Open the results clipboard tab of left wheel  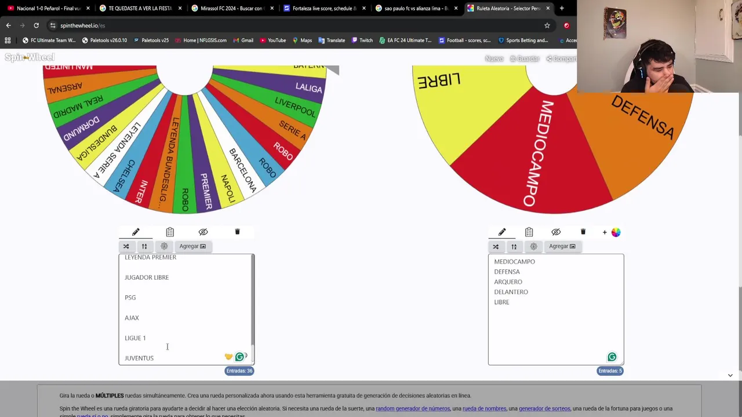(x=170, y=232)
